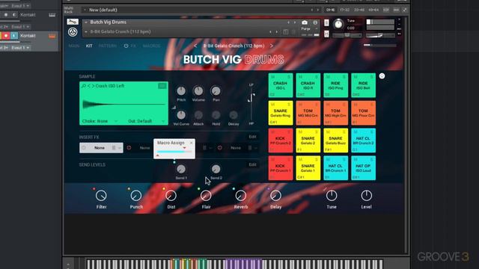479x269 pixels.
Task: Click the Send 1 knob
Action: pos(181,169)
